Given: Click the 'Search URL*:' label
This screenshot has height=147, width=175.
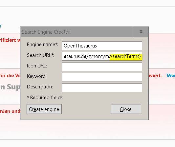Looking at the screenshot, I should pos(41,55).
